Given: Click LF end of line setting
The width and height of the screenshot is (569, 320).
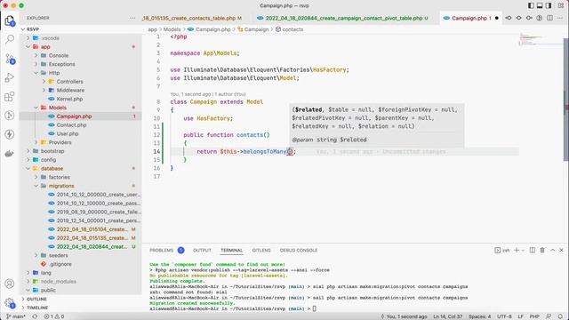Looking at the screenshot, I should coord(520,316).
